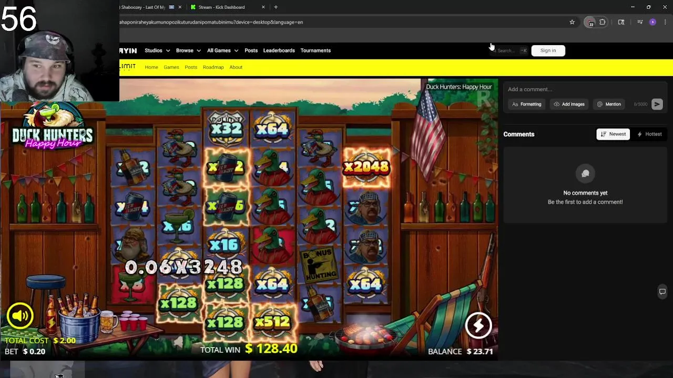
Task: Click the Total Cost $2.00 value
Action: pyautogui.click(x=64, y=340)
